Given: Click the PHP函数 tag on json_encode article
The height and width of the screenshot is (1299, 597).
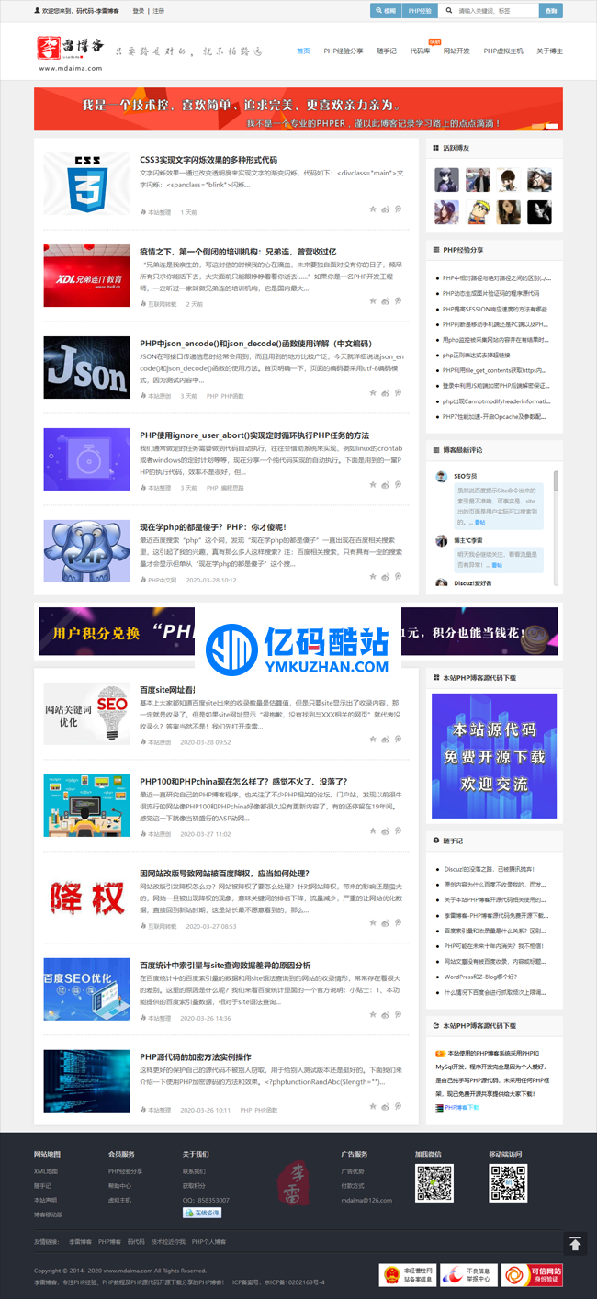Looking at the screenshot, I should point(231,396).
